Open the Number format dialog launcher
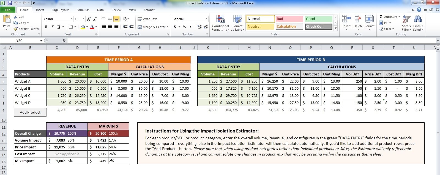The height and width of the screenshot is (175, 440). pos(207,35)
